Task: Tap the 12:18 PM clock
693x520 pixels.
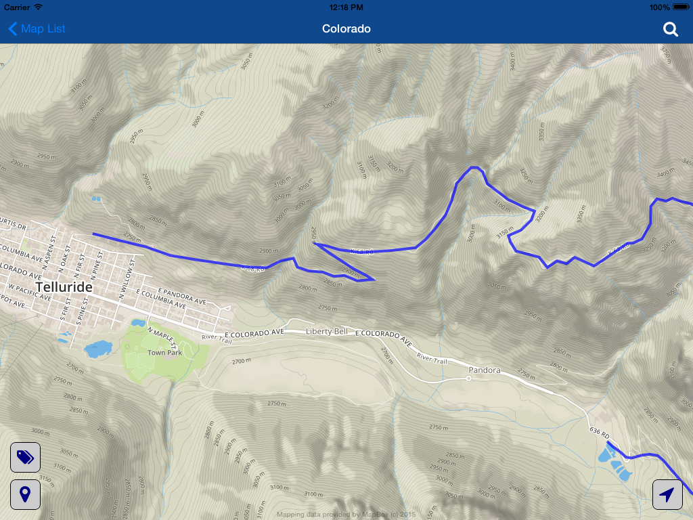Action: click(346, 7)
